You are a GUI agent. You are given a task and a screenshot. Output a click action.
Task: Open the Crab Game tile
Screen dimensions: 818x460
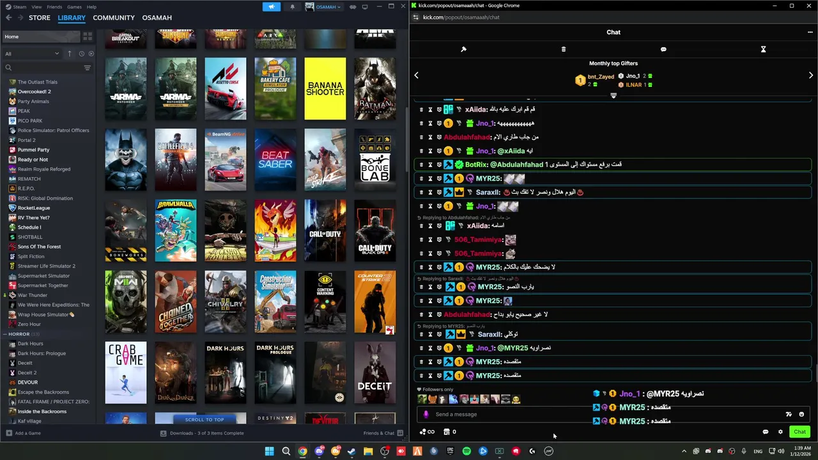(125, 372)
